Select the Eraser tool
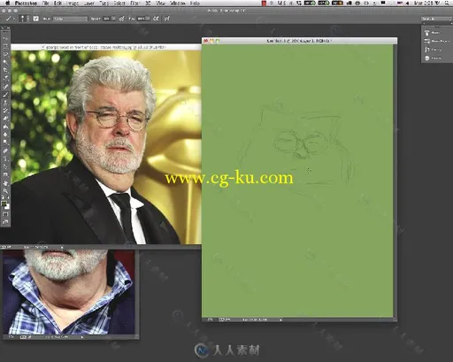 (5, 119)
